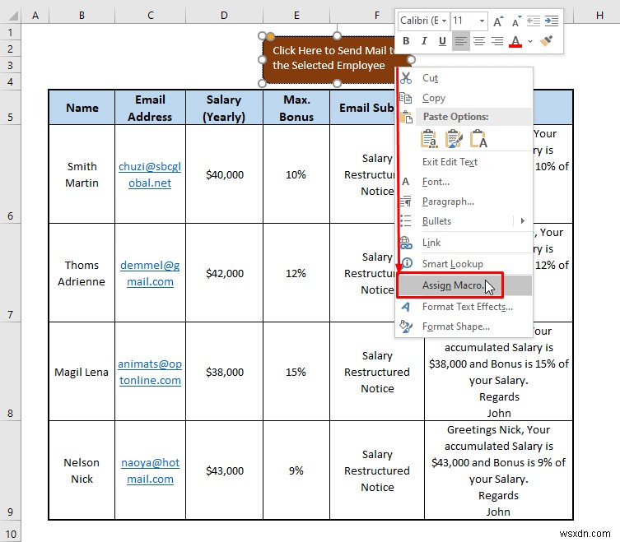Click the Smart Lookup info icon
Viewport: 620px width, 542px height.
(407, 263)
